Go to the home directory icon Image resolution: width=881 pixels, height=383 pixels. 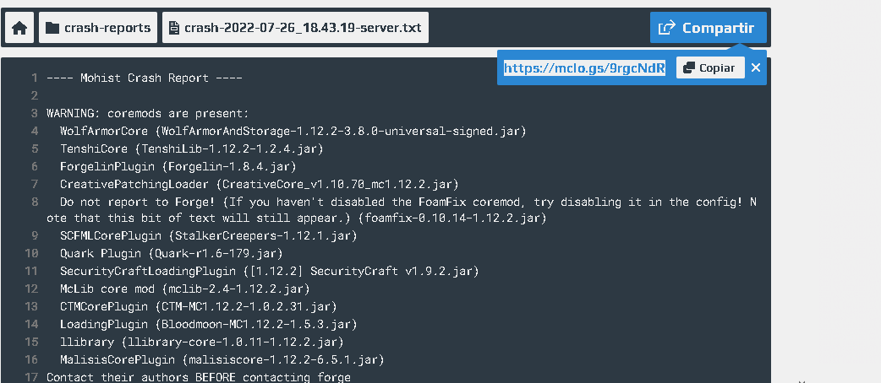click(x=19, y=28)
